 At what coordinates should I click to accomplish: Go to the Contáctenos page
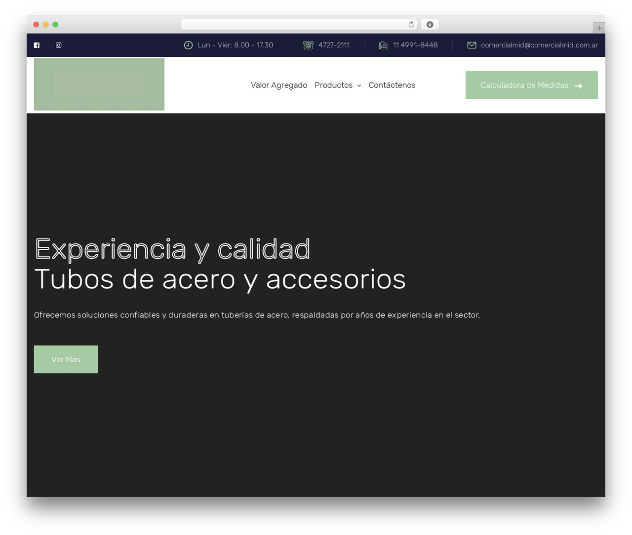(392, 85)
